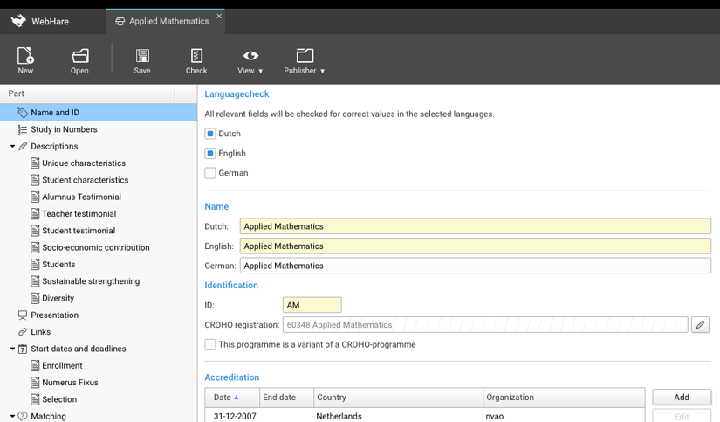
Task: Click the Links chain icon in tree
Action: click(23, 332)
